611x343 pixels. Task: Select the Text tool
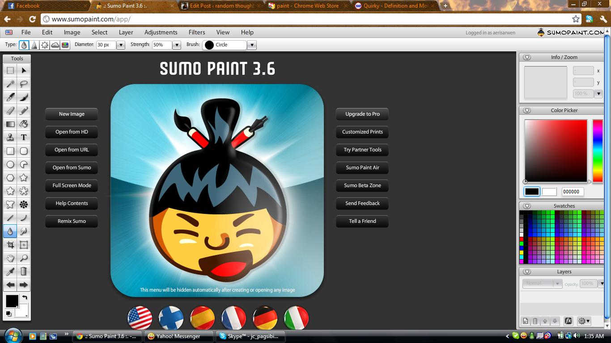point(24,138)
